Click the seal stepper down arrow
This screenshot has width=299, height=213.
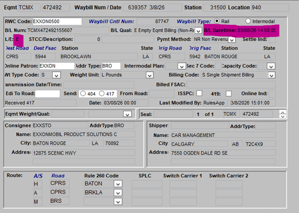pos(283,116)
